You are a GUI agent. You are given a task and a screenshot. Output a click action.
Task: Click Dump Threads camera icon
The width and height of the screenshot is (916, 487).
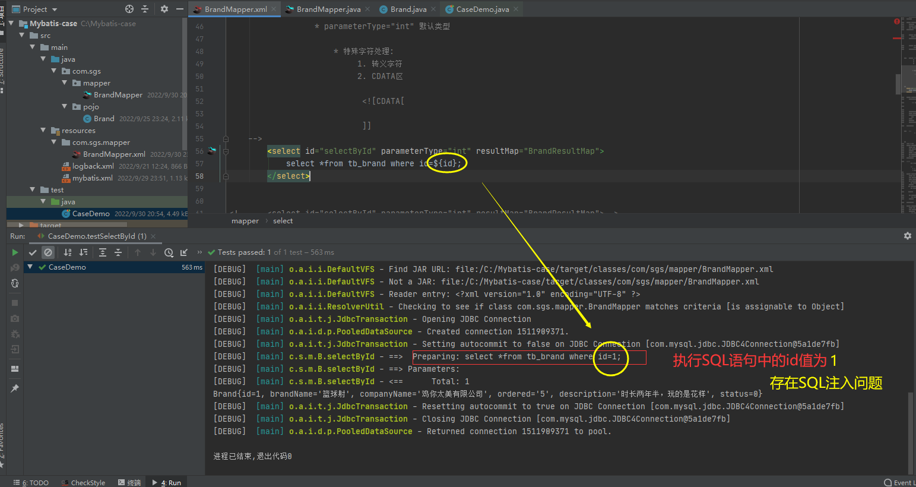tap(15, 318)
